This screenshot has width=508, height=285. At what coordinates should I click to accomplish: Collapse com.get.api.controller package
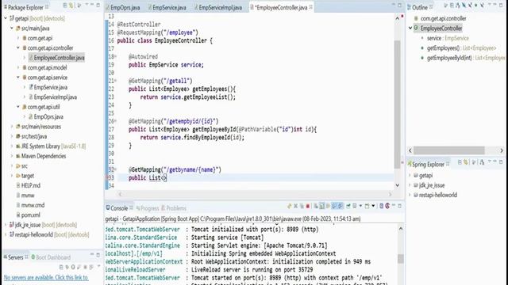[x=18, y=47]
